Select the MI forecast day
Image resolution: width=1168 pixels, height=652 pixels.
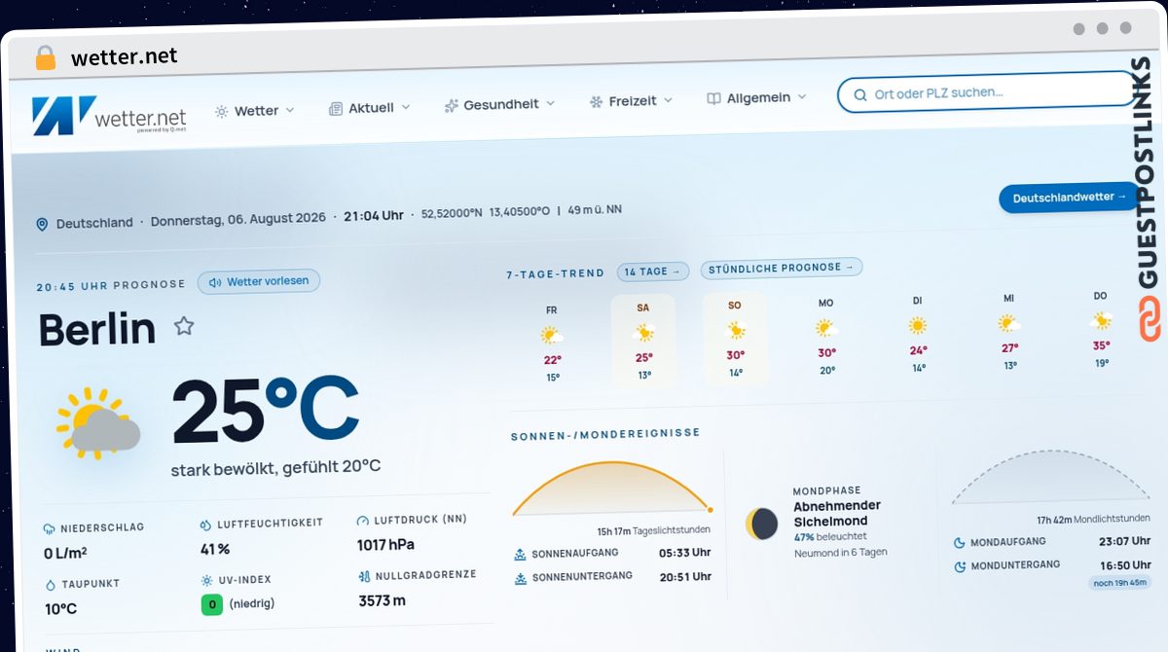pos(1009,331)
